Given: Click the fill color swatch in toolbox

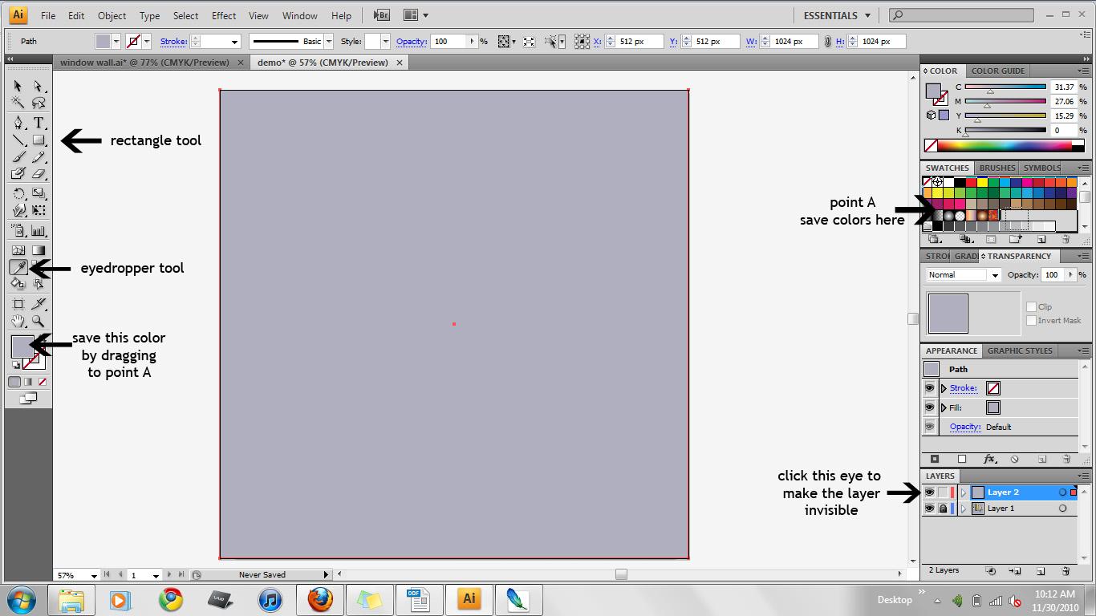Looking at the screenshot, I should pos(22,346).
